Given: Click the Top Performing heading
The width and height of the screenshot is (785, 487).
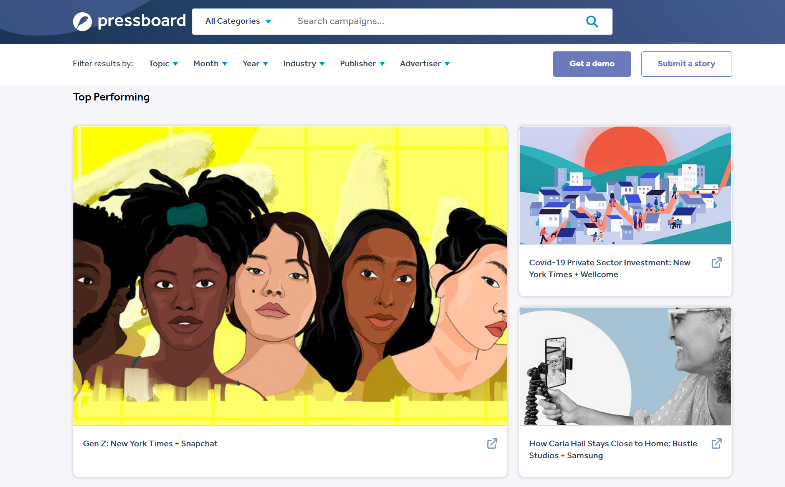Looking at the screenshot, I should pyautogui.click(x=111, y=97).
